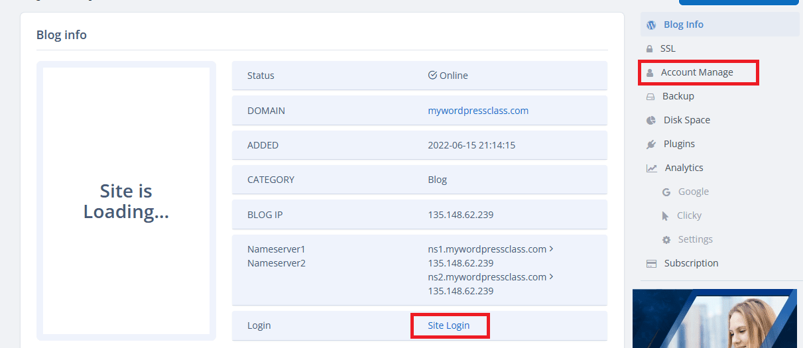Click the Settings gear icon

(666, 239)
